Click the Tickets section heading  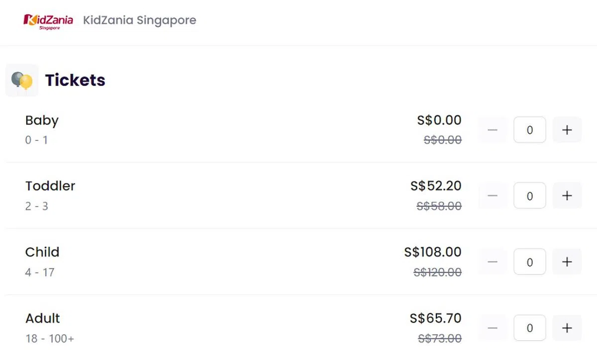click(x=75, y=80)
